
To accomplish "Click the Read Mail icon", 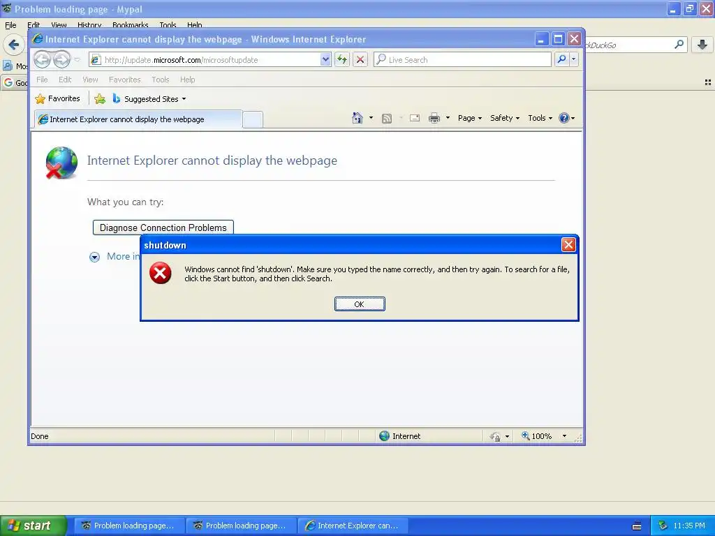I will 415,118.
